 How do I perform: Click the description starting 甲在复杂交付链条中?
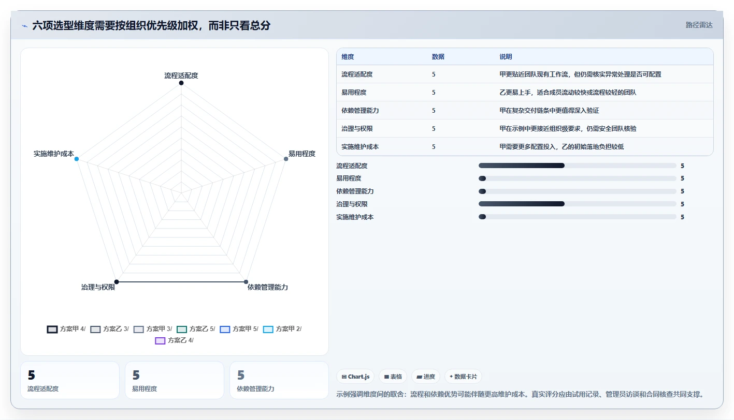tap(549, 111)
